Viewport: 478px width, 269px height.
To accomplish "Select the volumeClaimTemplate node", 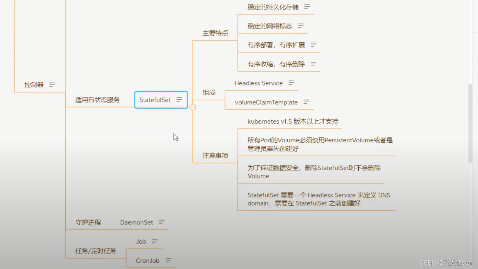I will (266, 102).
